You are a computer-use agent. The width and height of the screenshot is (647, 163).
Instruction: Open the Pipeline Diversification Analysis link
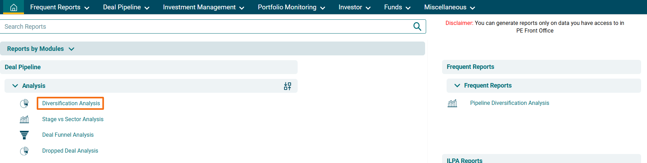pyautogui.click(x=509, y=103)
